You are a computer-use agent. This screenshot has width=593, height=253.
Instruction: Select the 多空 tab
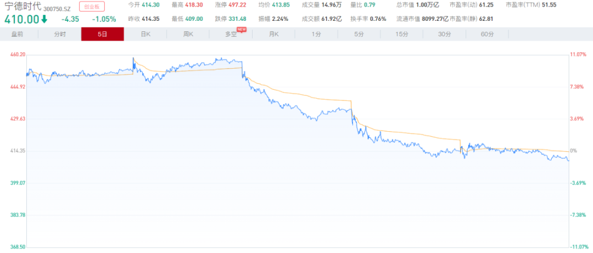coord(231,34)
